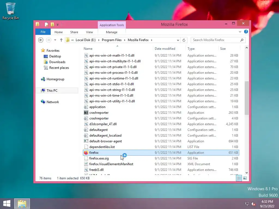Screen dimensions: 279x209
Task: Click the firefox application icon
Action: [86, 153]
